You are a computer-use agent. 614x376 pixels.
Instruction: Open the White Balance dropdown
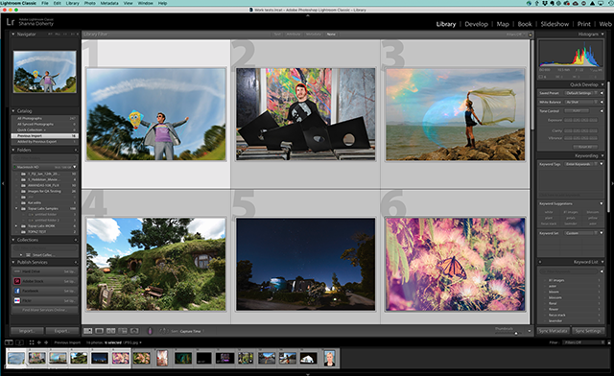point(581,102)
